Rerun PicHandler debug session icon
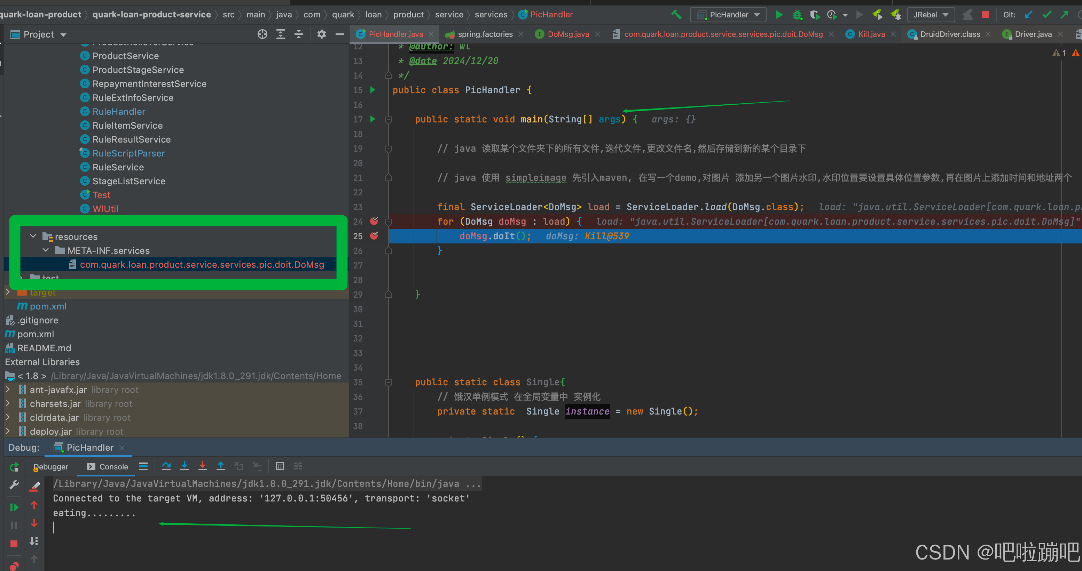This screenshot has height=571, width=1082. 14,467
